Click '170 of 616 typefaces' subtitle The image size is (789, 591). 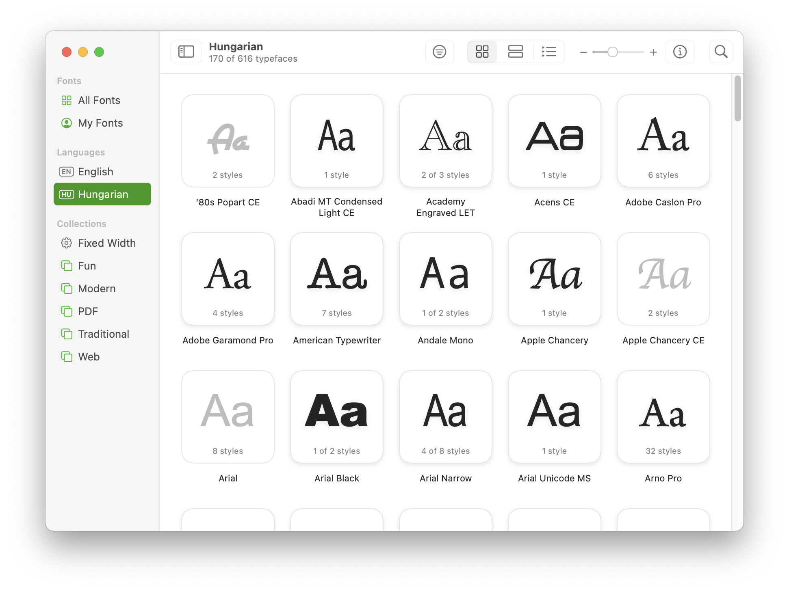(x=253, y=59)
